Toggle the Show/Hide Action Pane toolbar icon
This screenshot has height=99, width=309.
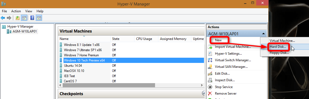(39, 18)
